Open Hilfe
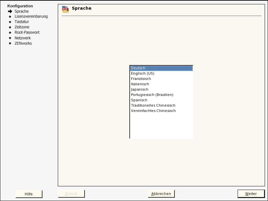 [x=29, y=194]
